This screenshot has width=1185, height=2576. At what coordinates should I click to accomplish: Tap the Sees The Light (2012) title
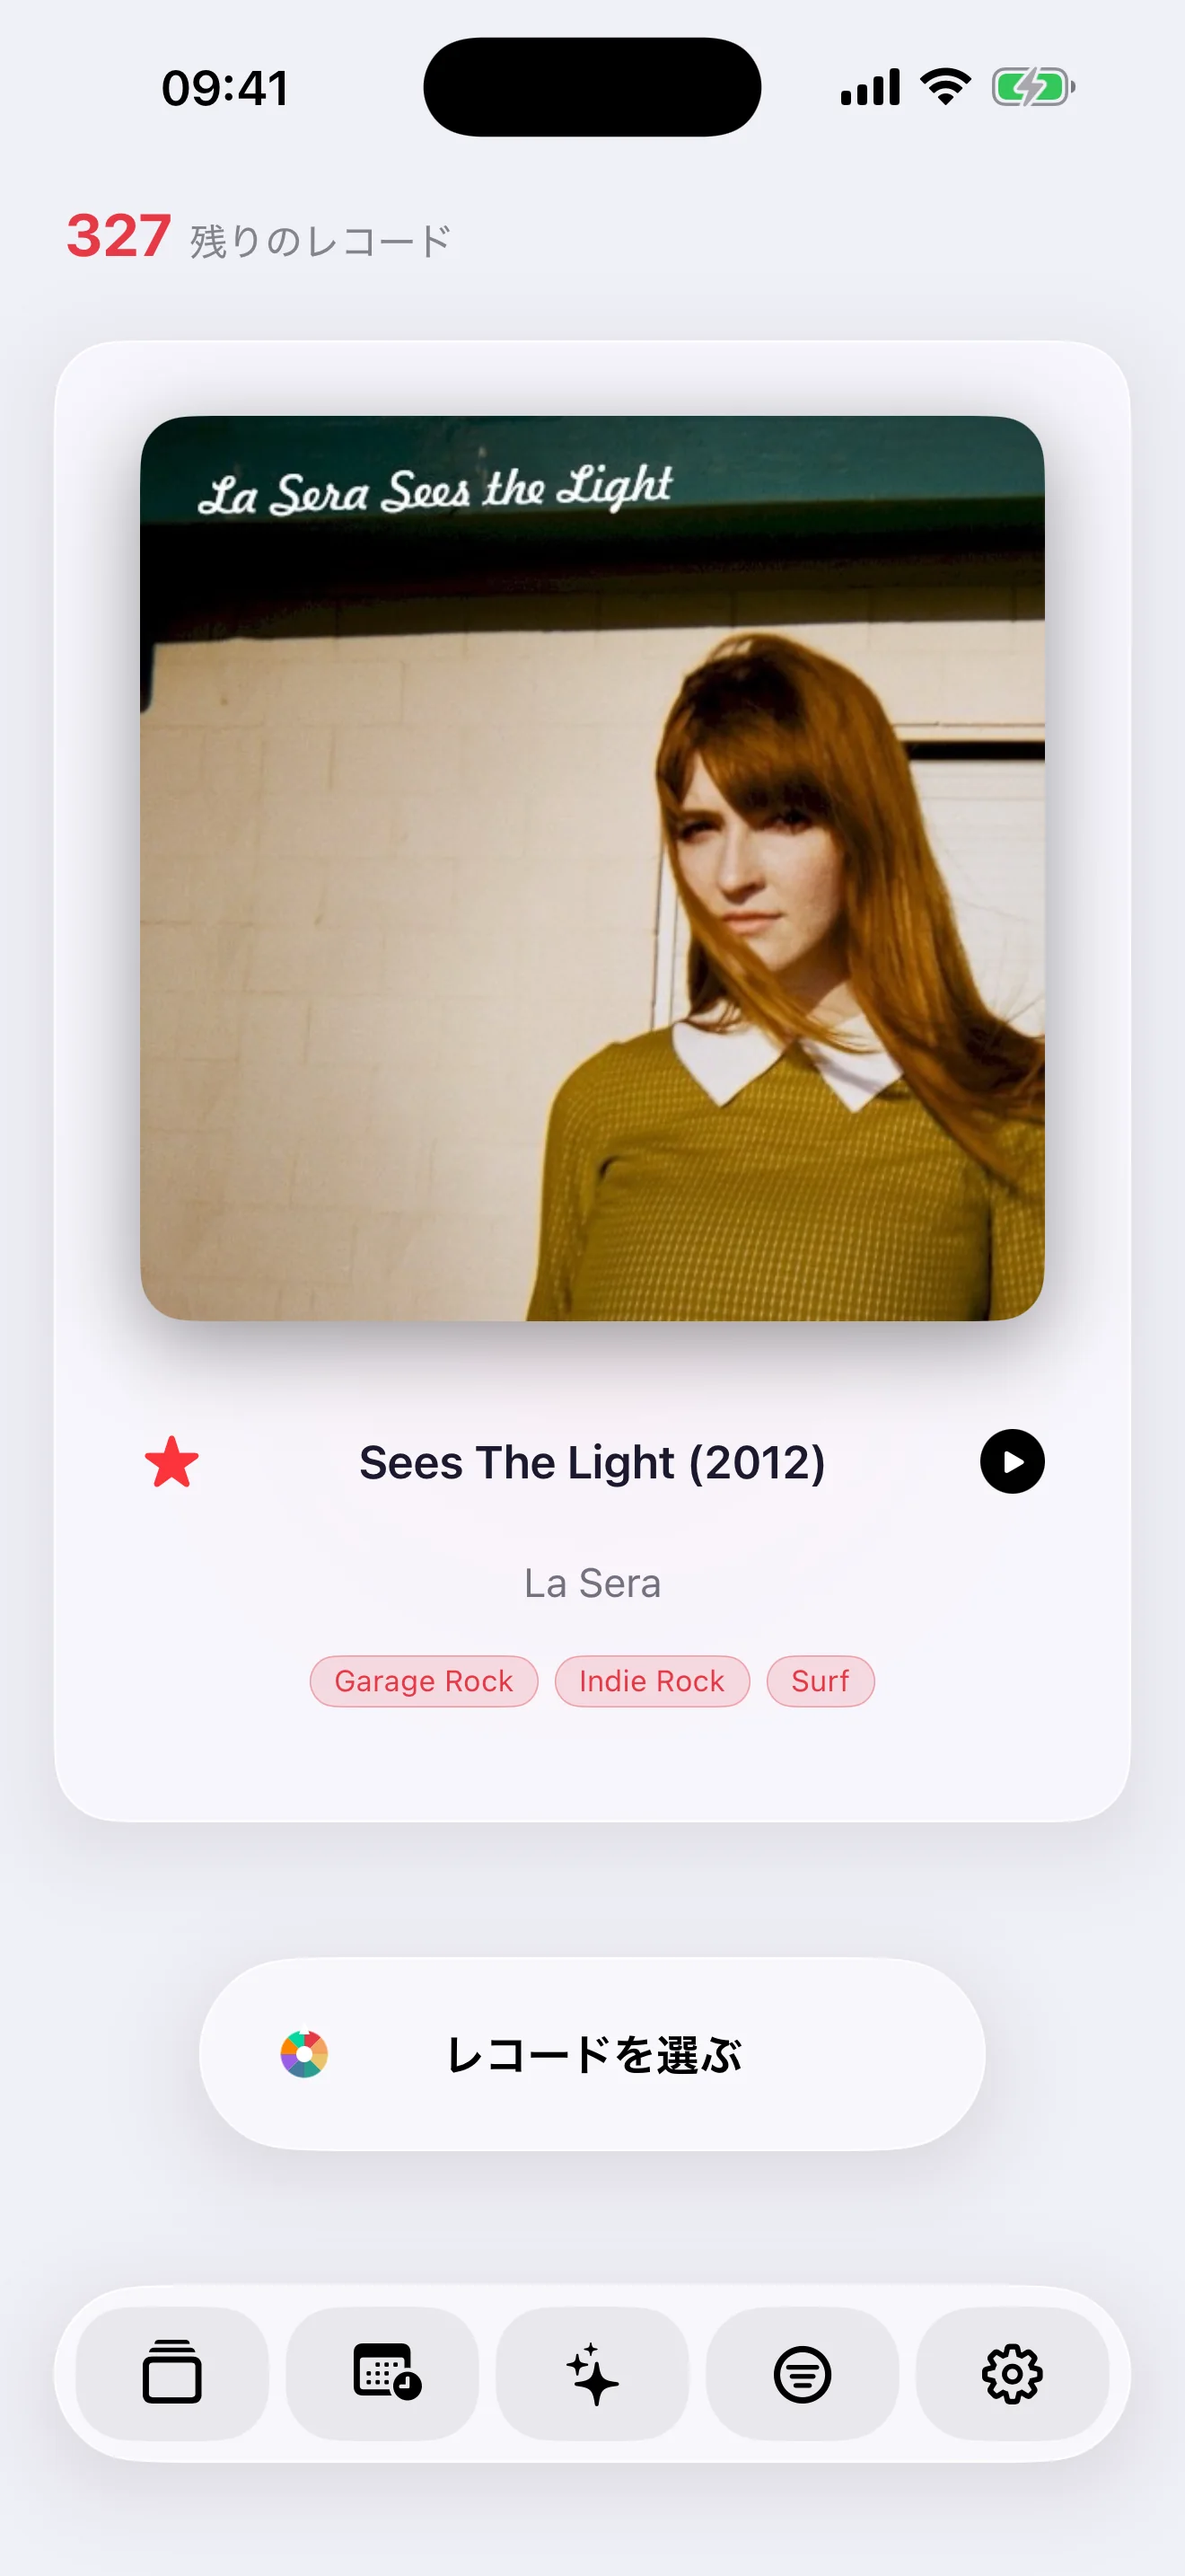(592, 1462)
